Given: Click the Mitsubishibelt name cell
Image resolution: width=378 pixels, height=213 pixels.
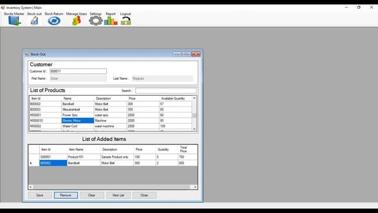Looking at the screenshot, I should point(78,109).
